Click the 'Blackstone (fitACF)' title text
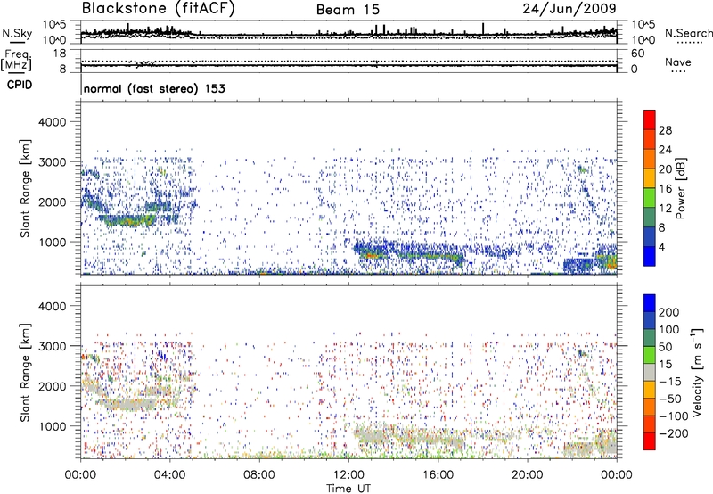 159,9
